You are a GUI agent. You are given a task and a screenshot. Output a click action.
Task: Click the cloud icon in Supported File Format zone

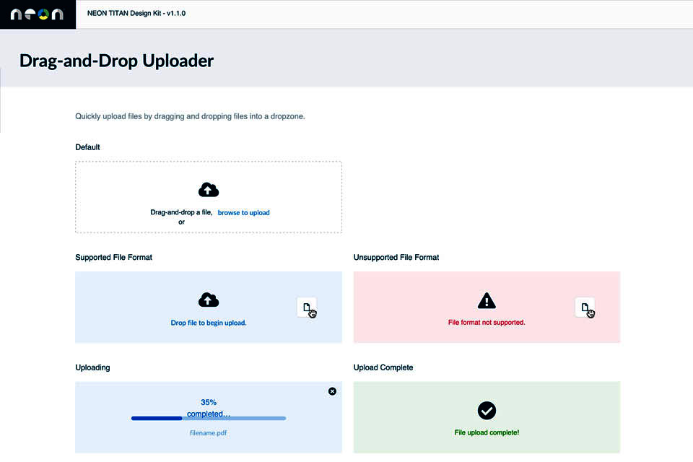(x=209, y=300)
